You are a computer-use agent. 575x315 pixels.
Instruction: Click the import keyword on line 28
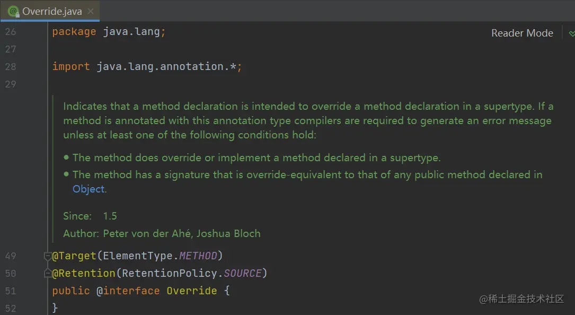[71, 66]
